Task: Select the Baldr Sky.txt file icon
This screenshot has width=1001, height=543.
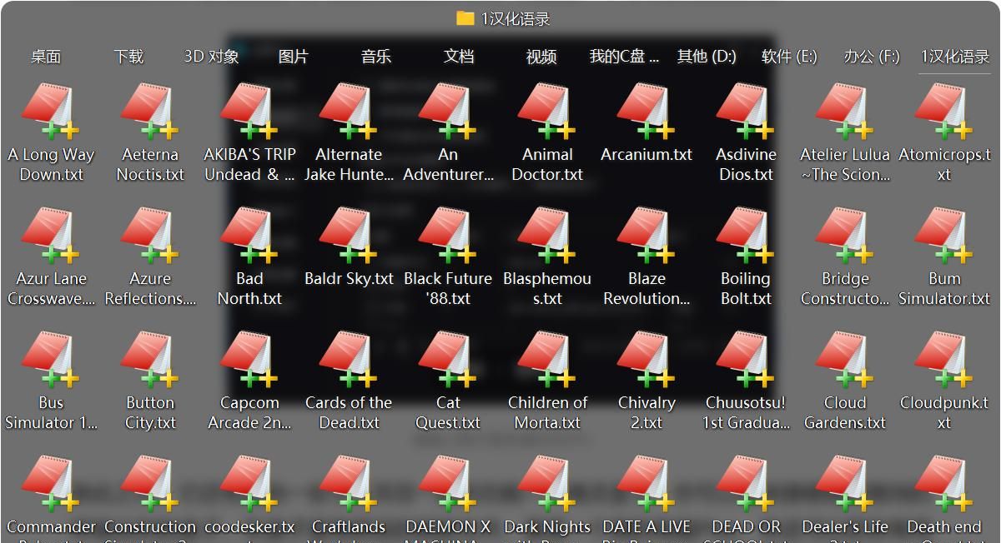Action: coord(349,235)
